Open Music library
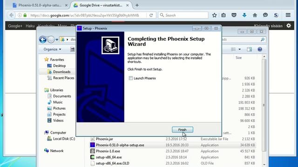Image resolution: width=298 pixels, height=167 pixels. pos(58,102)
